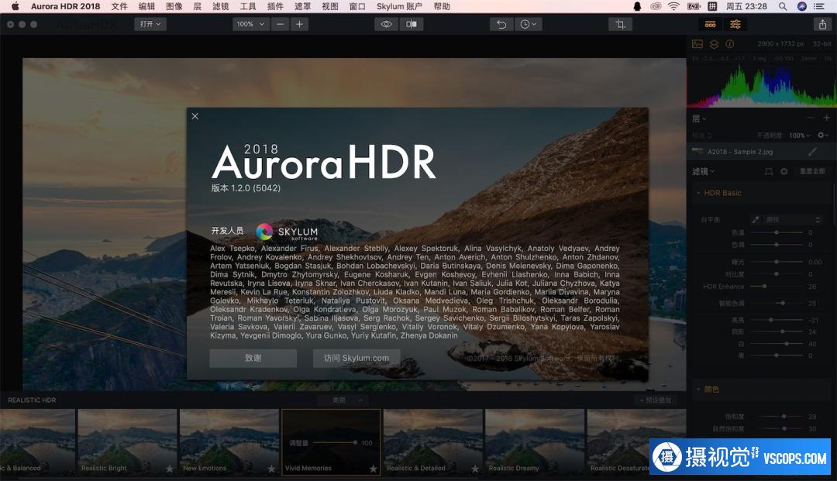Click the Wi-Fi status icon
This screenshot has height=481, width=837.
[673, 6]
